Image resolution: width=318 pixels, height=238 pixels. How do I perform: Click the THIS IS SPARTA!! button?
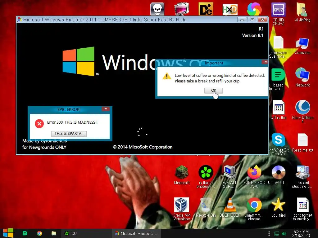click(x=69, y=133)
